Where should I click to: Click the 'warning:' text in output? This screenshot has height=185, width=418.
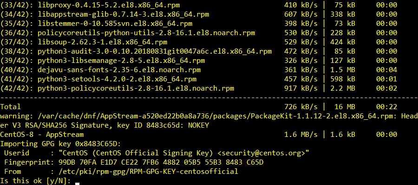pos(17,116)
